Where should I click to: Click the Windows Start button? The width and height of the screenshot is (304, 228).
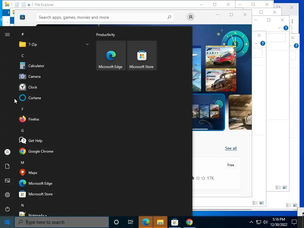pos(7,222)
